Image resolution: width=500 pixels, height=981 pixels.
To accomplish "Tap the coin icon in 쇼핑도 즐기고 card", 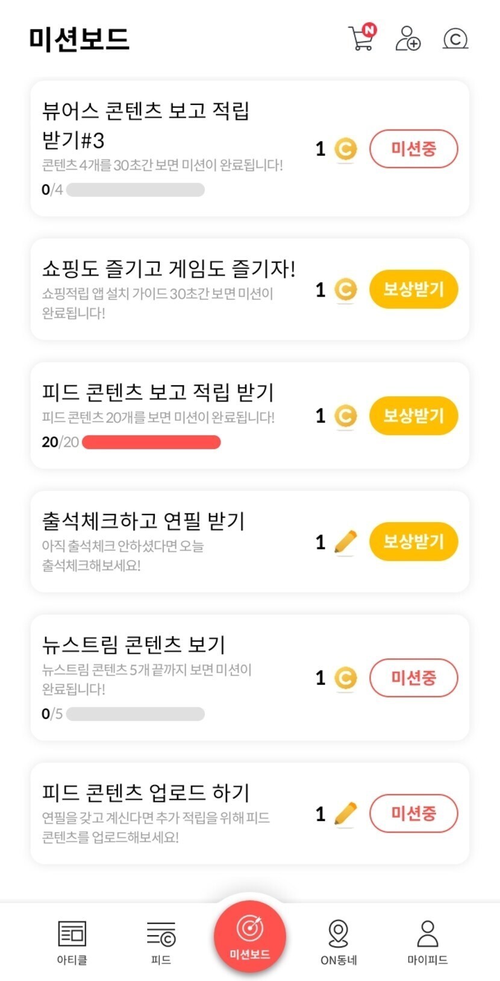I will (345, 290).
